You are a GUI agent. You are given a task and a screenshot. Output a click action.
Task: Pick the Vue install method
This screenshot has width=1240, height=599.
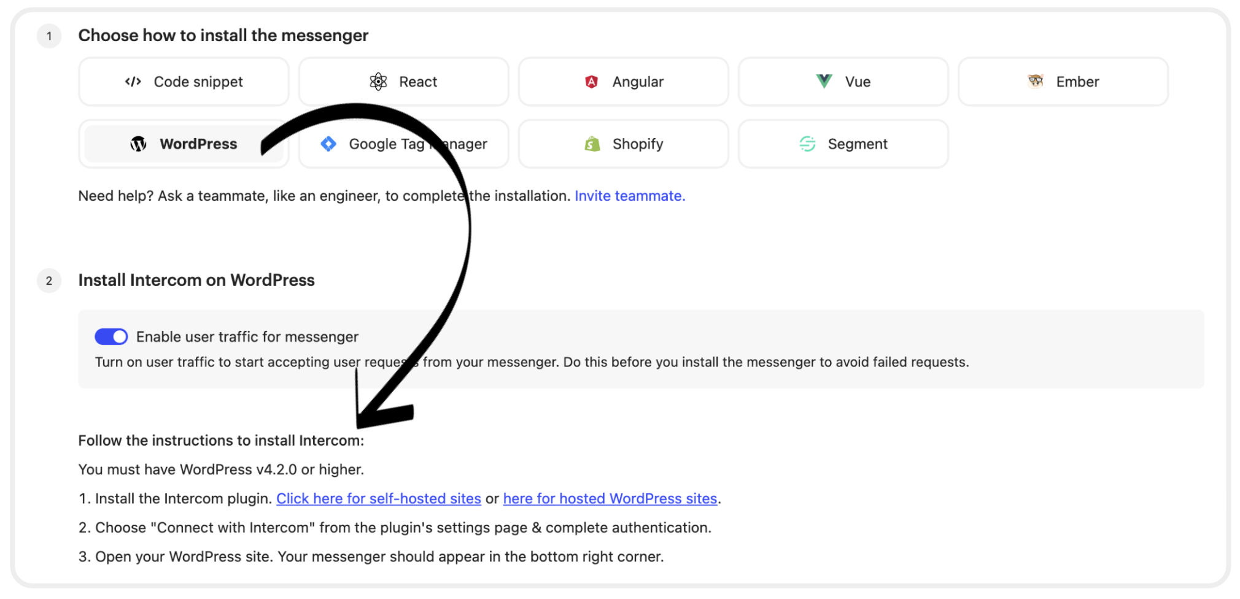tap(857, 82)
